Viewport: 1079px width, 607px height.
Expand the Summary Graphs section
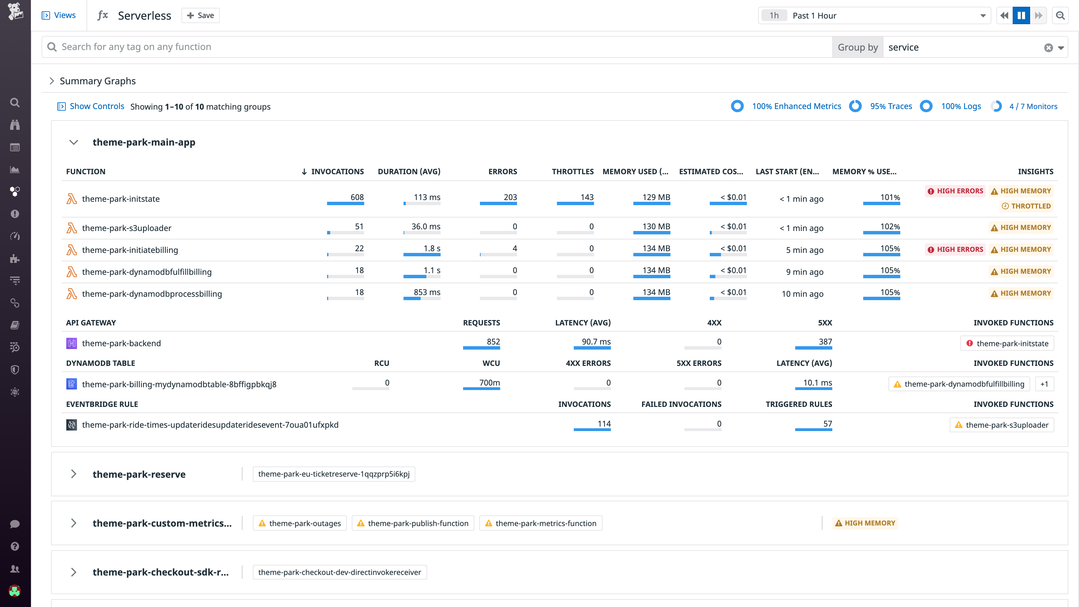click(x=52, y=80)
